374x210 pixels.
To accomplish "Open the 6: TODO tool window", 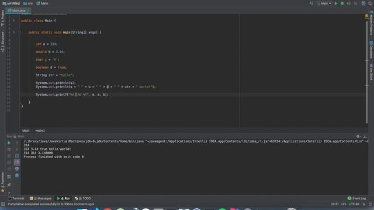I will pos(83,198).
